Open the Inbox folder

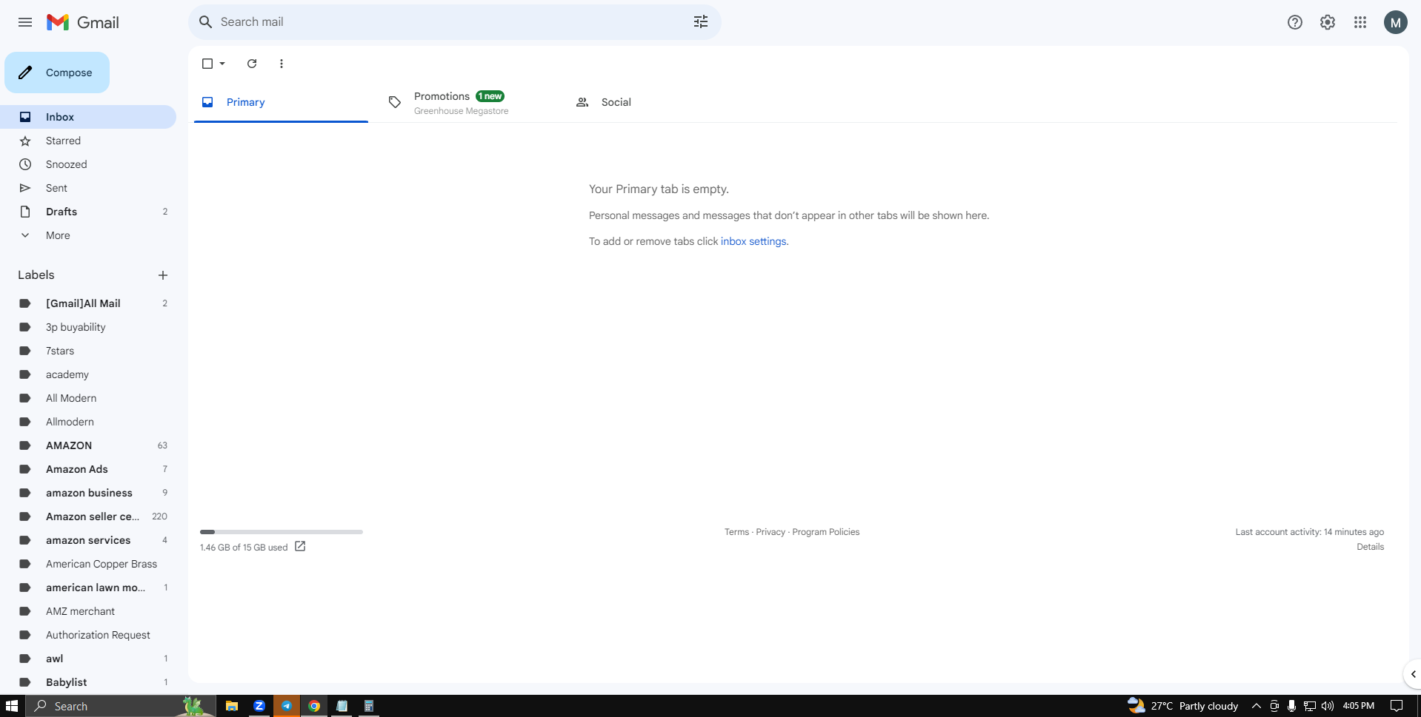point(88,117)
